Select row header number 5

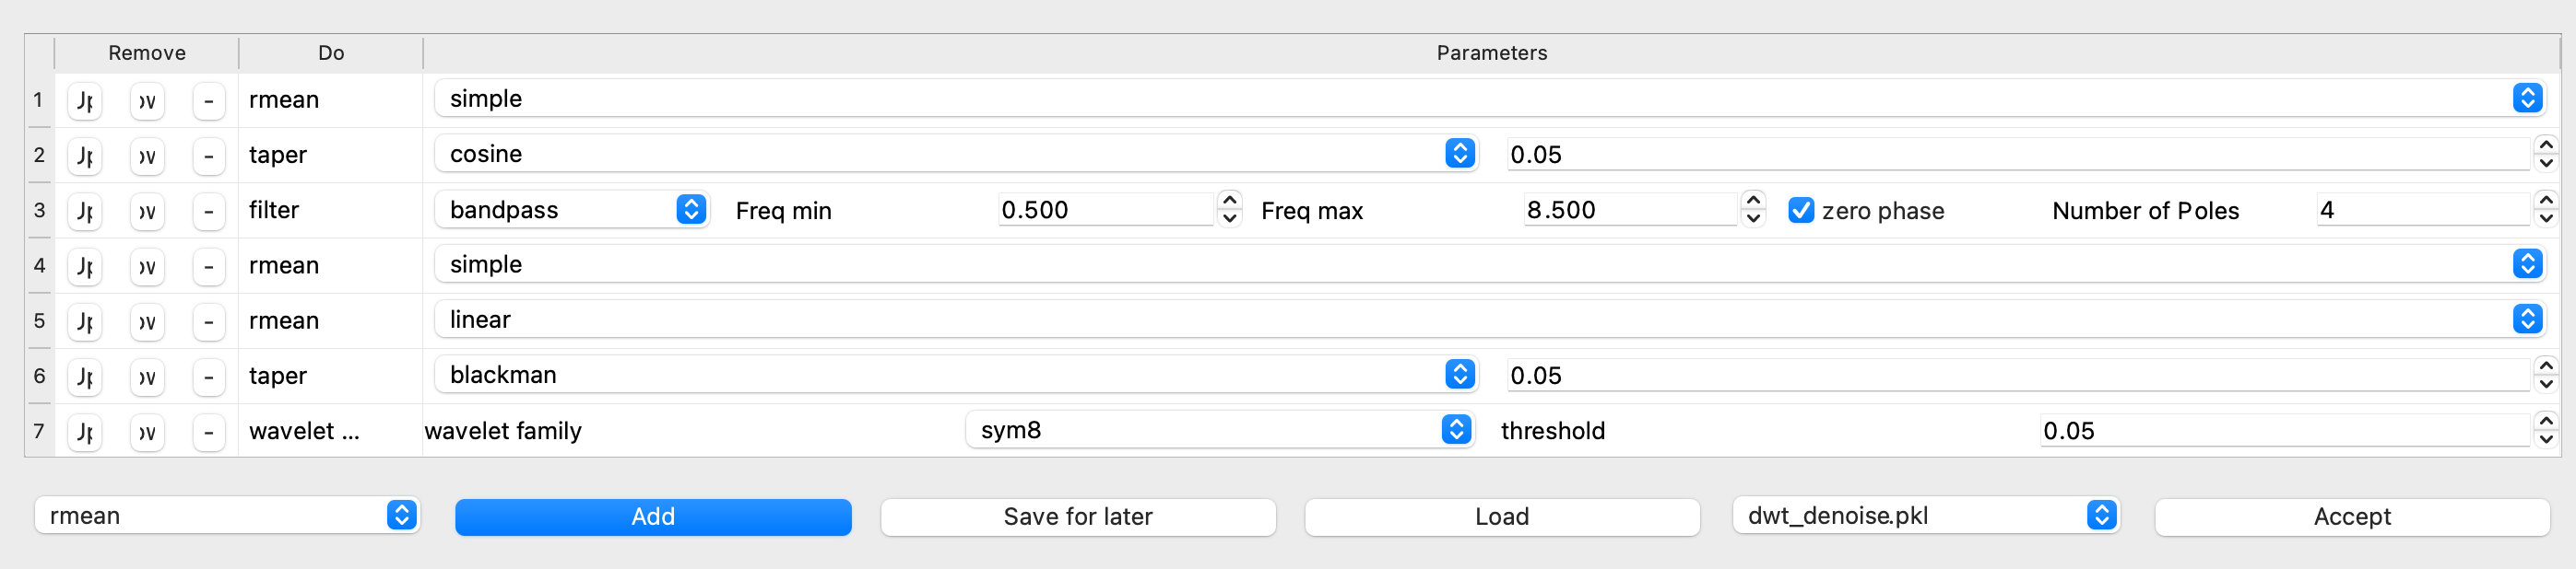point(39,320)
